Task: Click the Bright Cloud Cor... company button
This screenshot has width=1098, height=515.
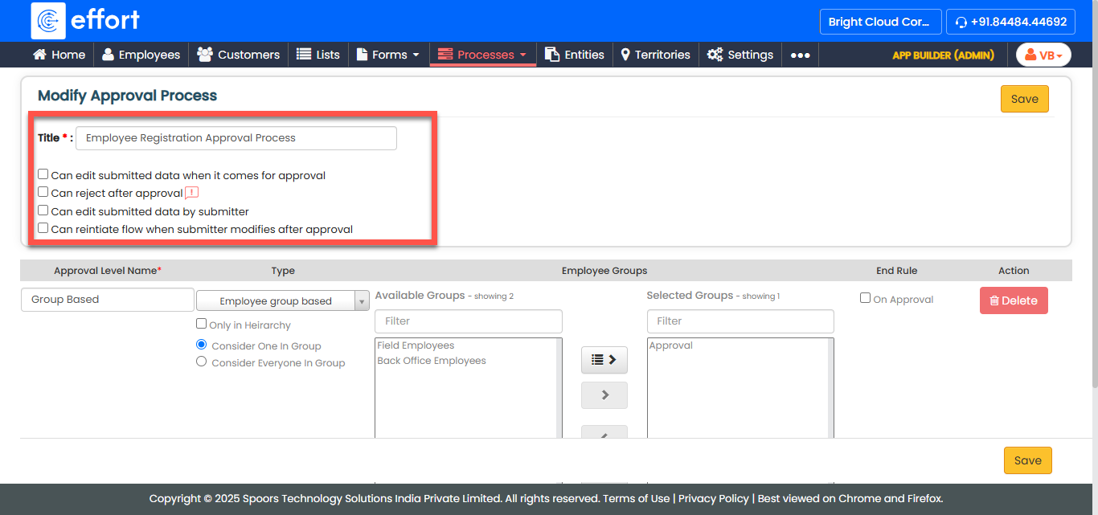Action: [x=879, y=22]
